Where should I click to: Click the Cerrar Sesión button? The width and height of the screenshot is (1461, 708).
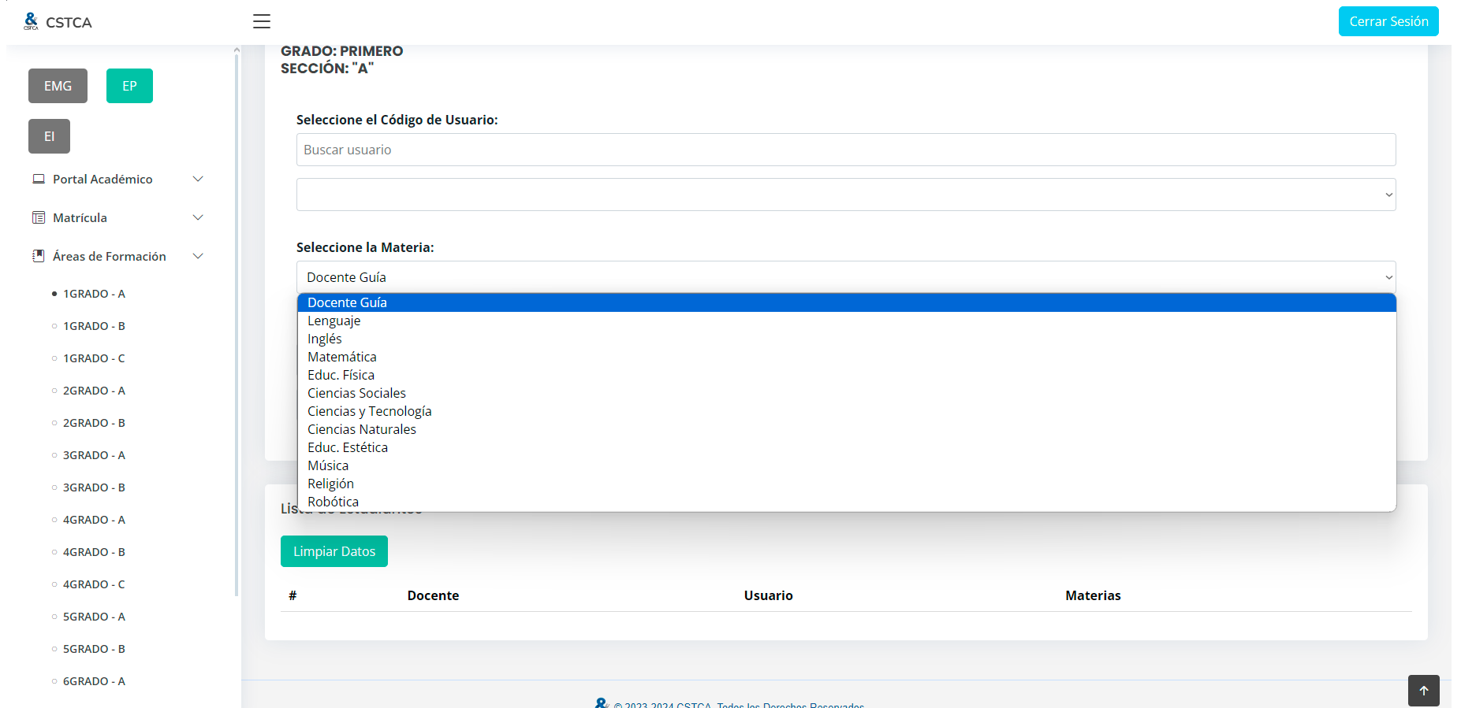1388,21
